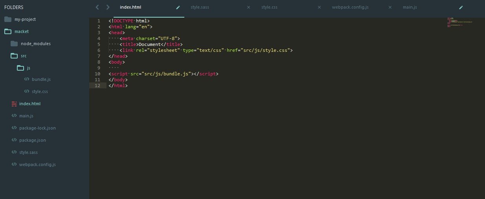Click the closing </html> tag
The width and height of the screenshot is (485, 199).
click(x=118, y=86)
